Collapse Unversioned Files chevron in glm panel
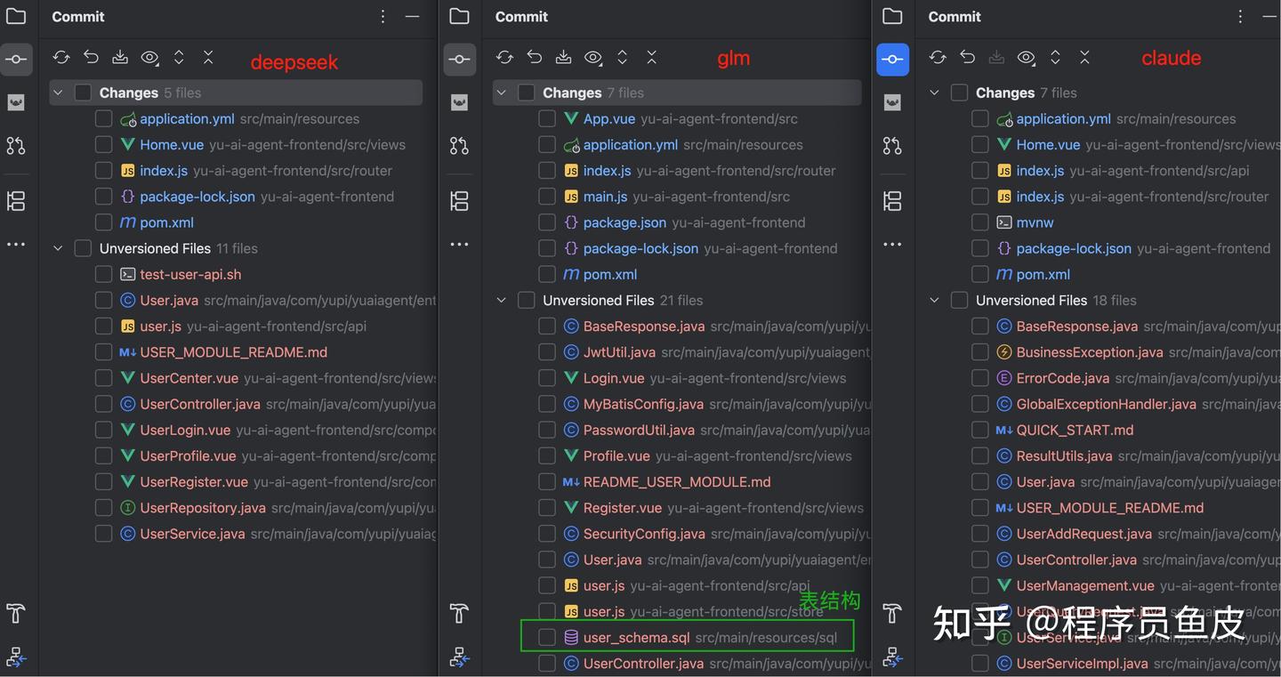 coord(501,301)
